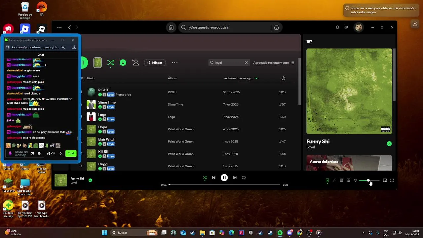The height and width of the screenshot is (238, 423).
Task: Open Spotify notifications bell
Action: [337, 27]
